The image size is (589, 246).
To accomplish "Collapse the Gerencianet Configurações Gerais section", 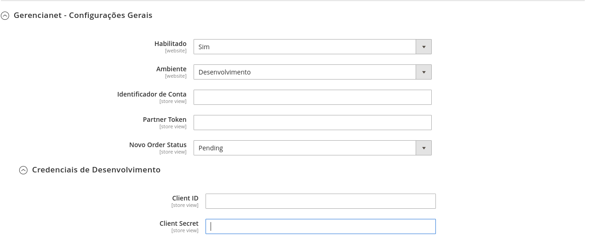I will [5, 16].
